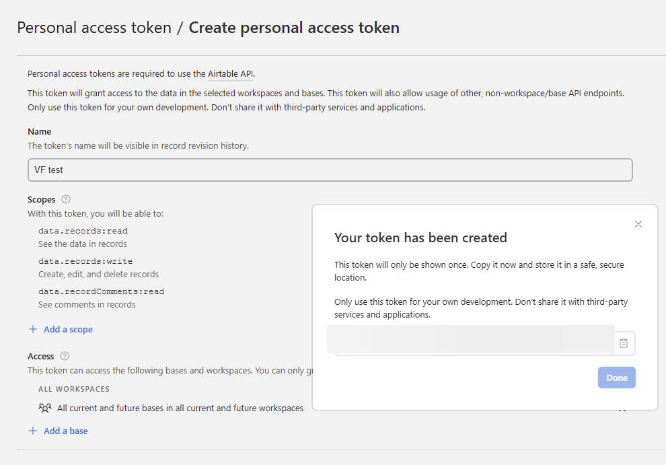
Task: Click the plus icon beside Add a base
Action: point(33,431)
